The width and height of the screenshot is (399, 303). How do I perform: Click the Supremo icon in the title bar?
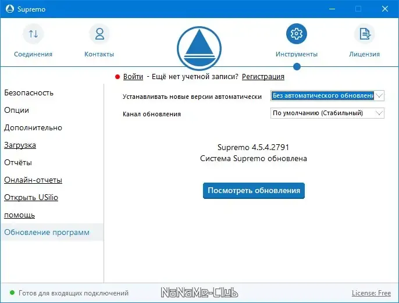click(10, 9)
